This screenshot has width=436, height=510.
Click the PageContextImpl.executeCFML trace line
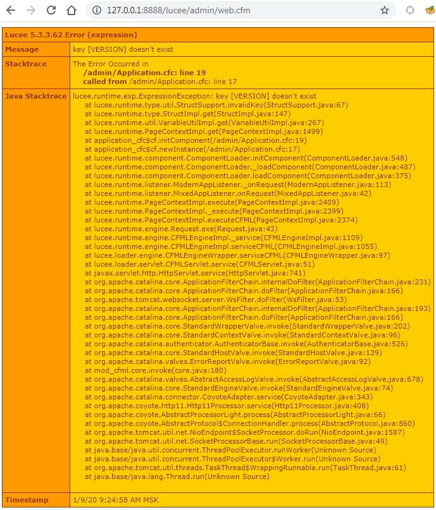click(x=221, y=220)
